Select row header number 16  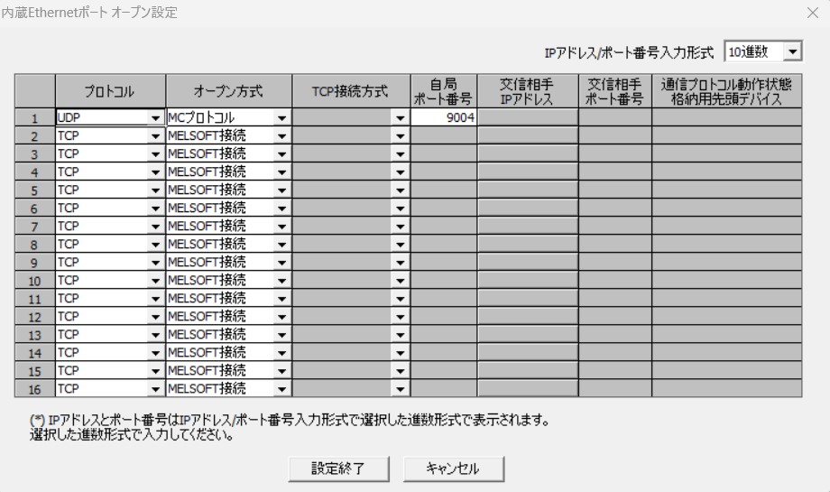34,388
